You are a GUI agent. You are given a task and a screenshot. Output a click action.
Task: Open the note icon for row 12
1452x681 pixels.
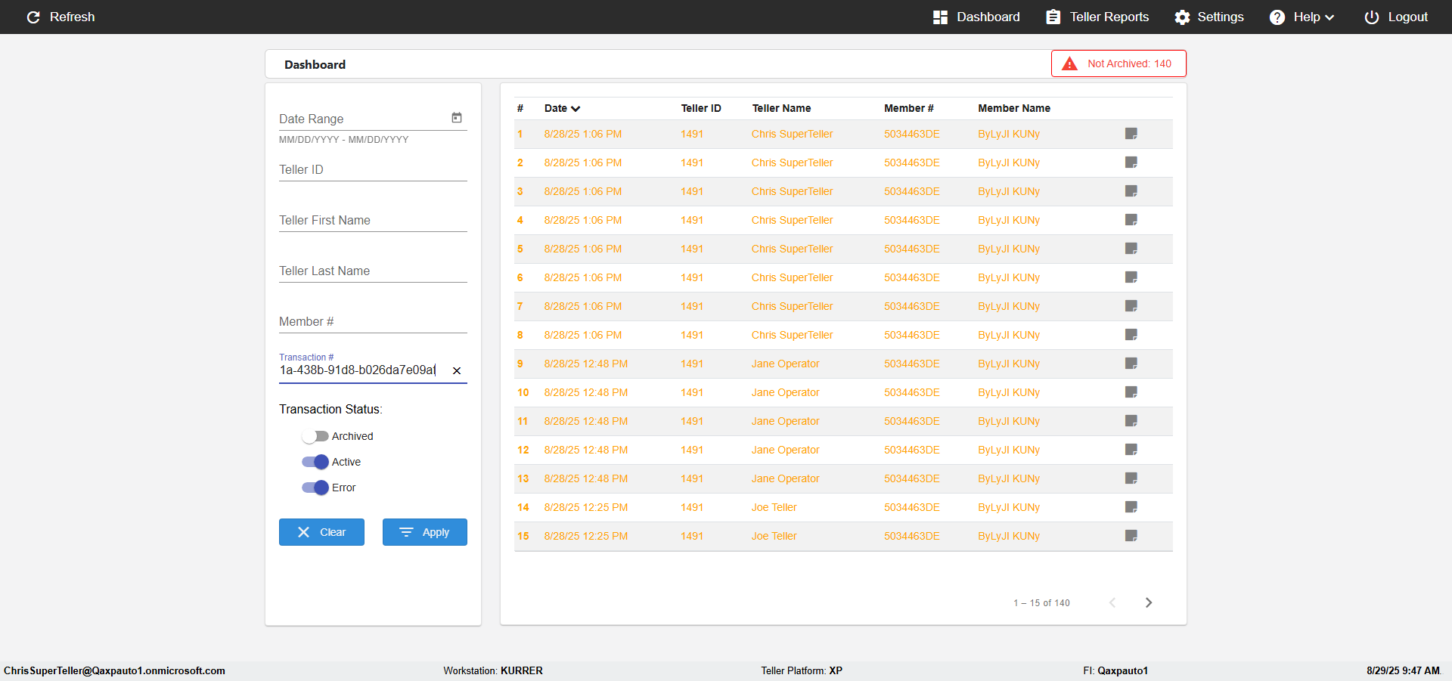point(1131,450)
